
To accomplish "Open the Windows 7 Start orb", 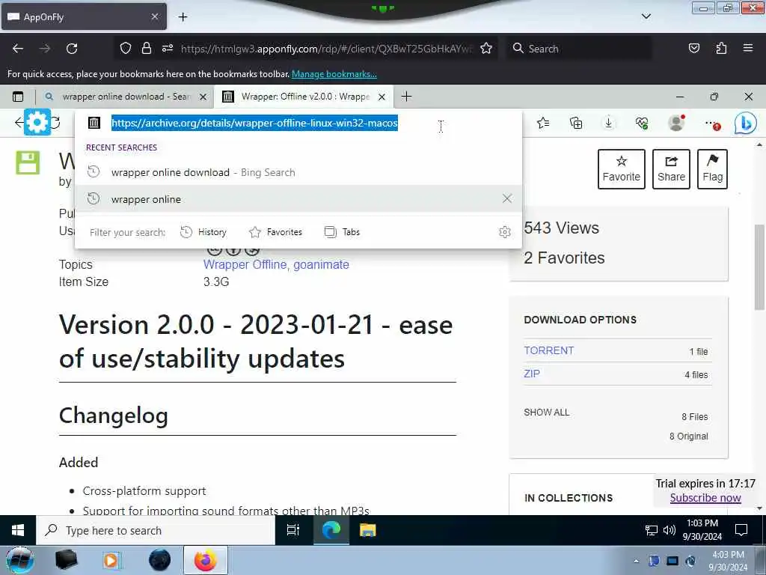I will [x=20, y=560].
